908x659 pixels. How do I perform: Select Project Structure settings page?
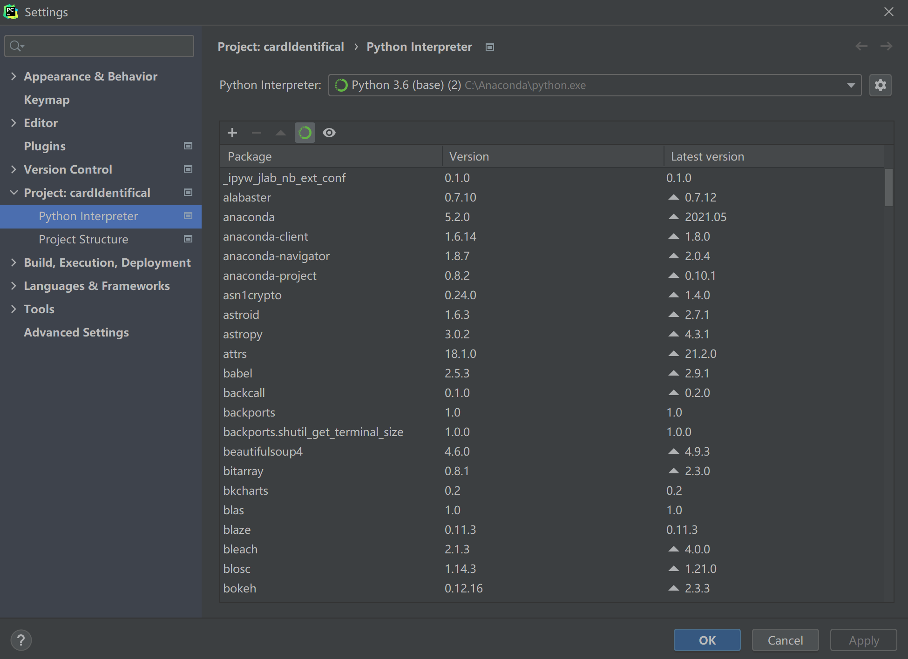click(83, 239)
